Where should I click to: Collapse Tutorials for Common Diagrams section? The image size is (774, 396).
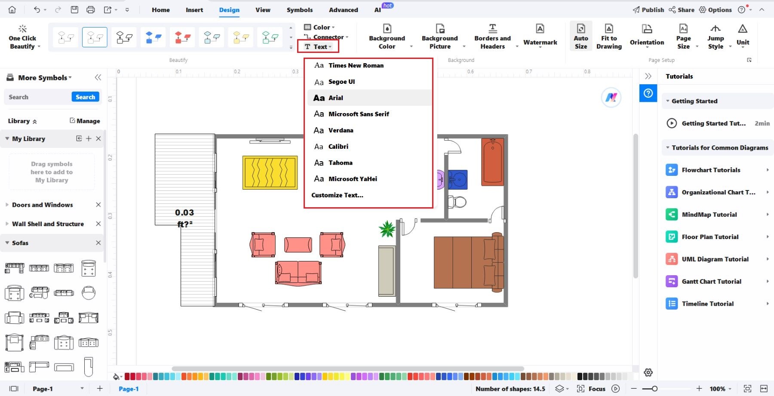(x=668, y=147)
